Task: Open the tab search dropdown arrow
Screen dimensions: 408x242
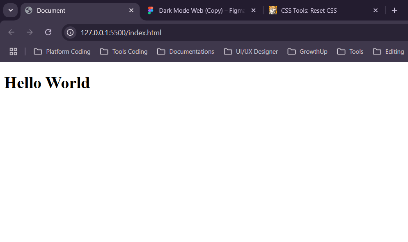Action: pyautogui.click(x=10, y=10)
